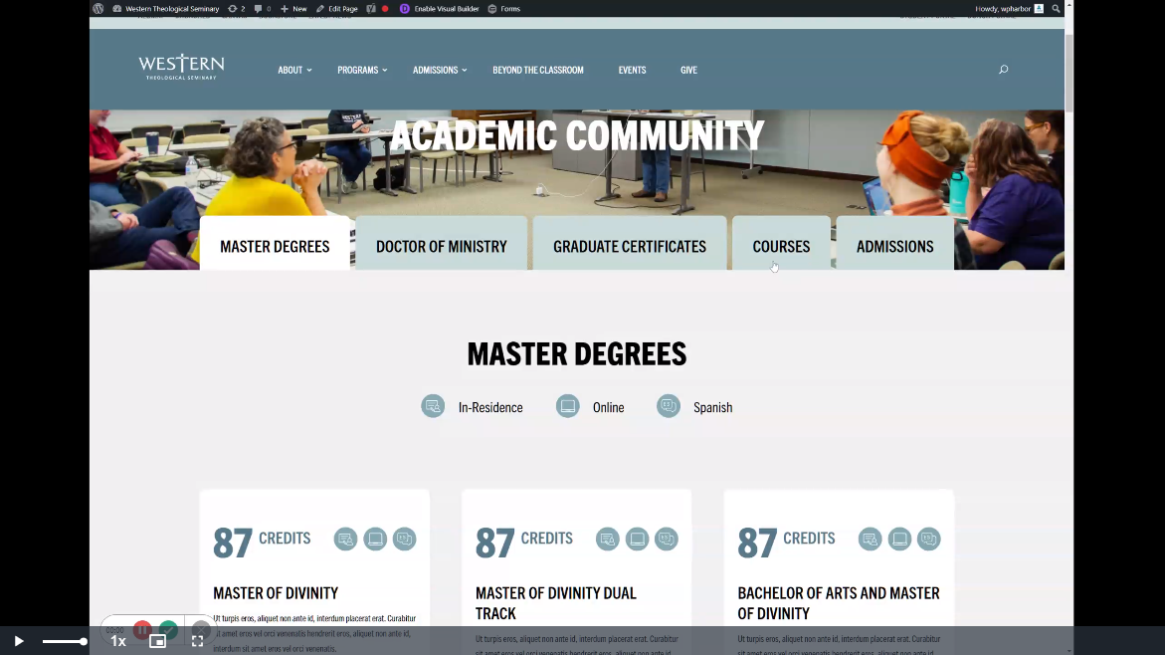Viewport: 1165px width, 655px height.
Task: Click the Online laptop format icon
Action: [568, 406]
